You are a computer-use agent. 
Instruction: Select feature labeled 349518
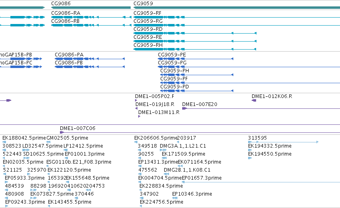pyautogui.click(x=147, y=146)
